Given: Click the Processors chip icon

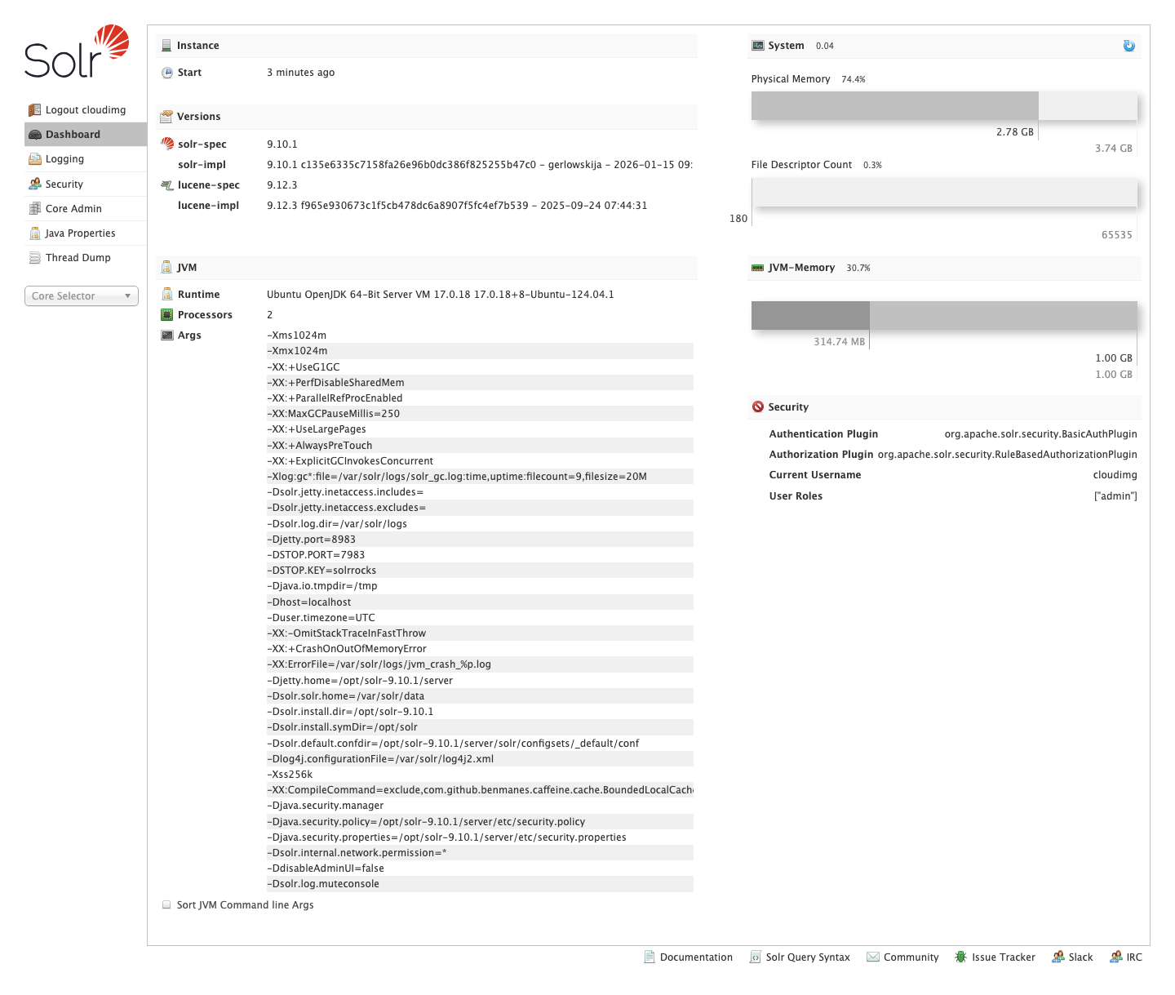Looking at the screenshot, I should [x=167, y=315].
